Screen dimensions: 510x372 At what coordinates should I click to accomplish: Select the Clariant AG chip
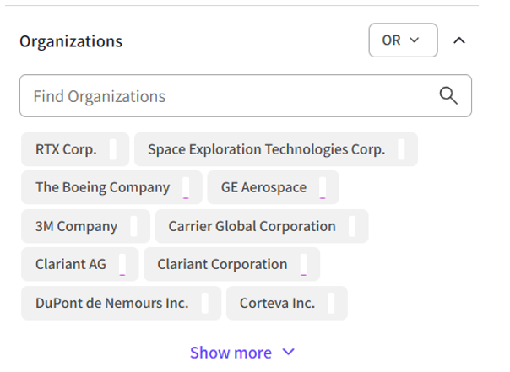coord(71,264)
